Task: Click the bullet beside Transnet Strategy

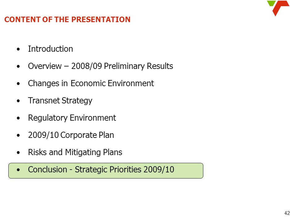Action: pos(18,101)
